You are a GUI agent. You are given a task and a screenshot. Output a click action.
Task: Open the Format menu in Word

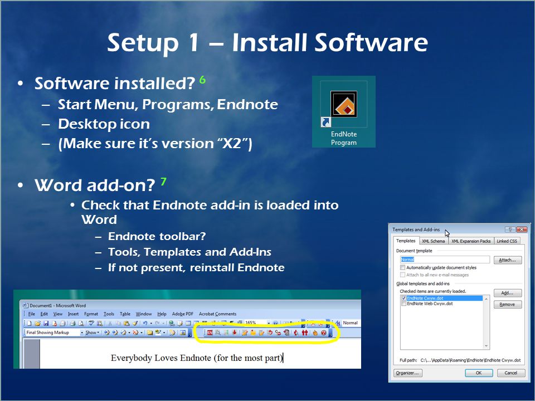click(x=91, y=314)
